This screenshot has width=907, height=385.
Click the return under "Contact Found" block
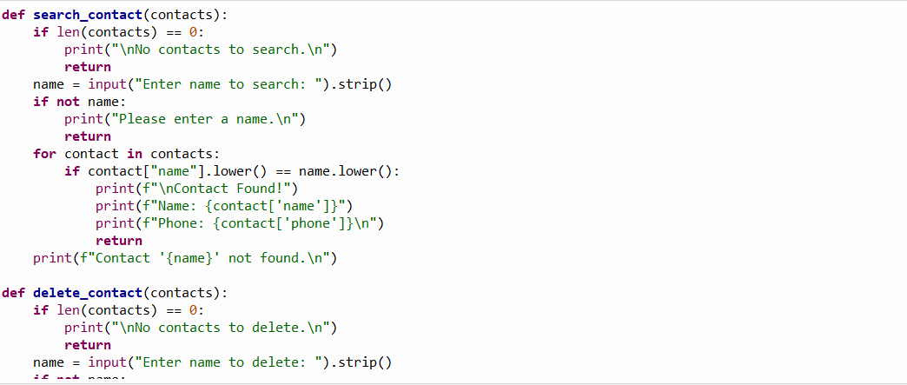click(x=118, y=241)
